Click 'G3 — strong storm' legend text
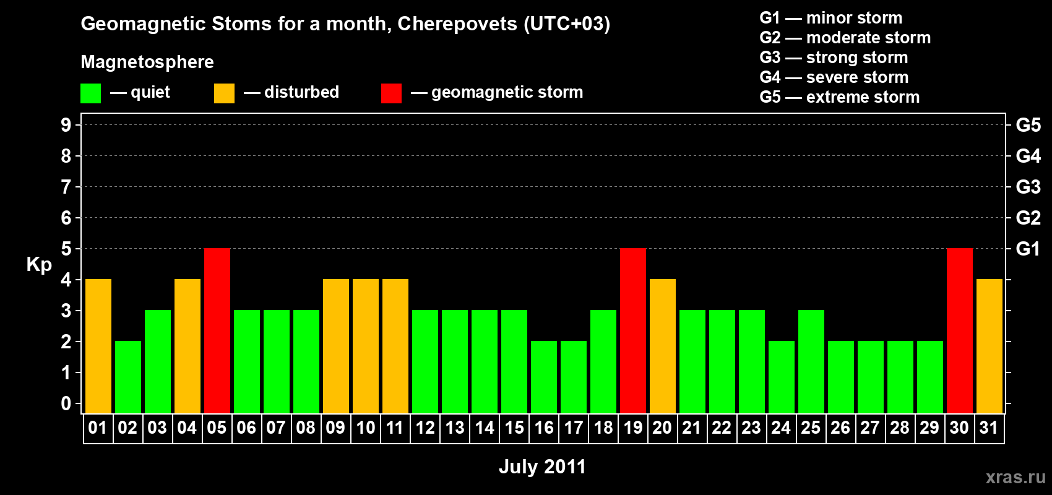Screen dimensions: 1052x495 click(834, 58)
